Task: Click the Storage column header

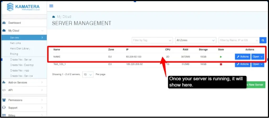Action: coord(203,50)
